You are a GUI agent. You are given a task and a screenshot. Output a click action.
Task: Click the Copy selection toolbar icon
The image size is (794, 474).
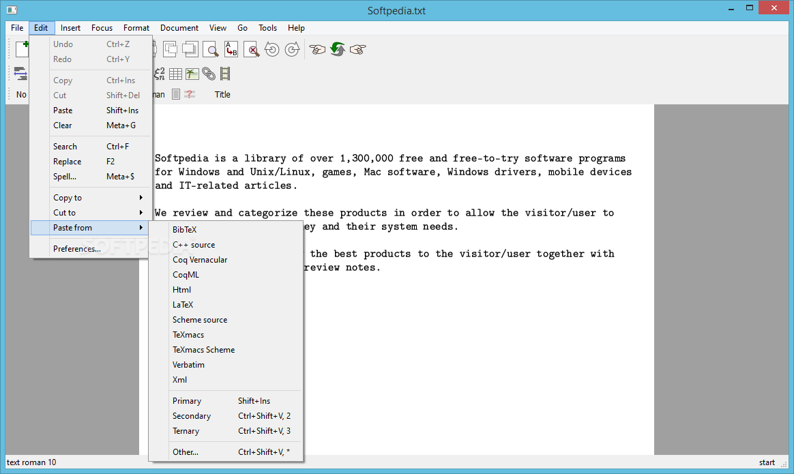point(170,49)
